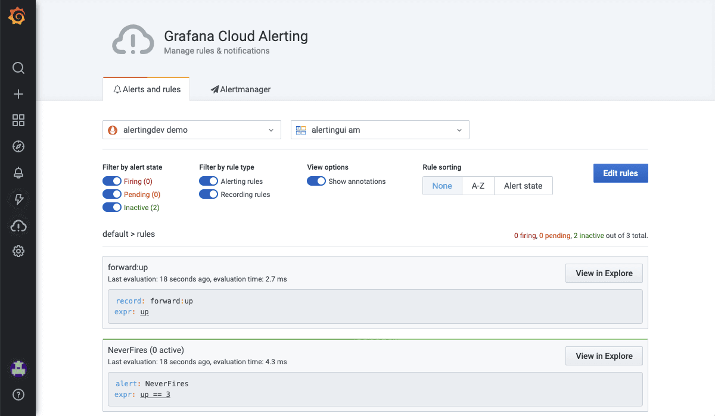Disable the Recording rules filter
The height and width of the screenshot is (416, 715).
point(209,195)
